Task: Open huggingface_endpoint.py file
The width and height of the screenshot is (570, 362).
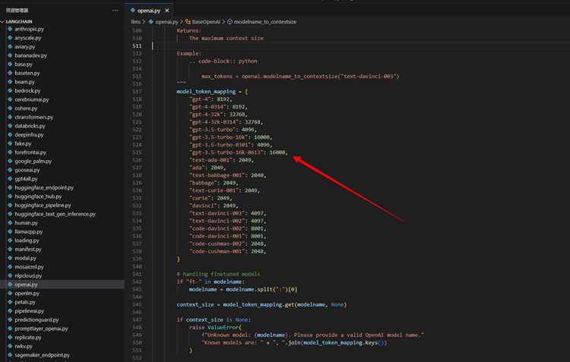Action: click(44, 187)
